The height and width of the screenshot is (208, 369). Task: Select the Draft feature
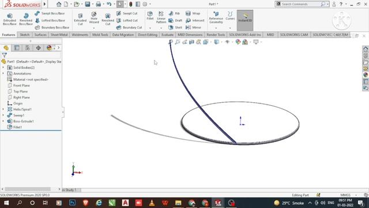click(175, 21)
